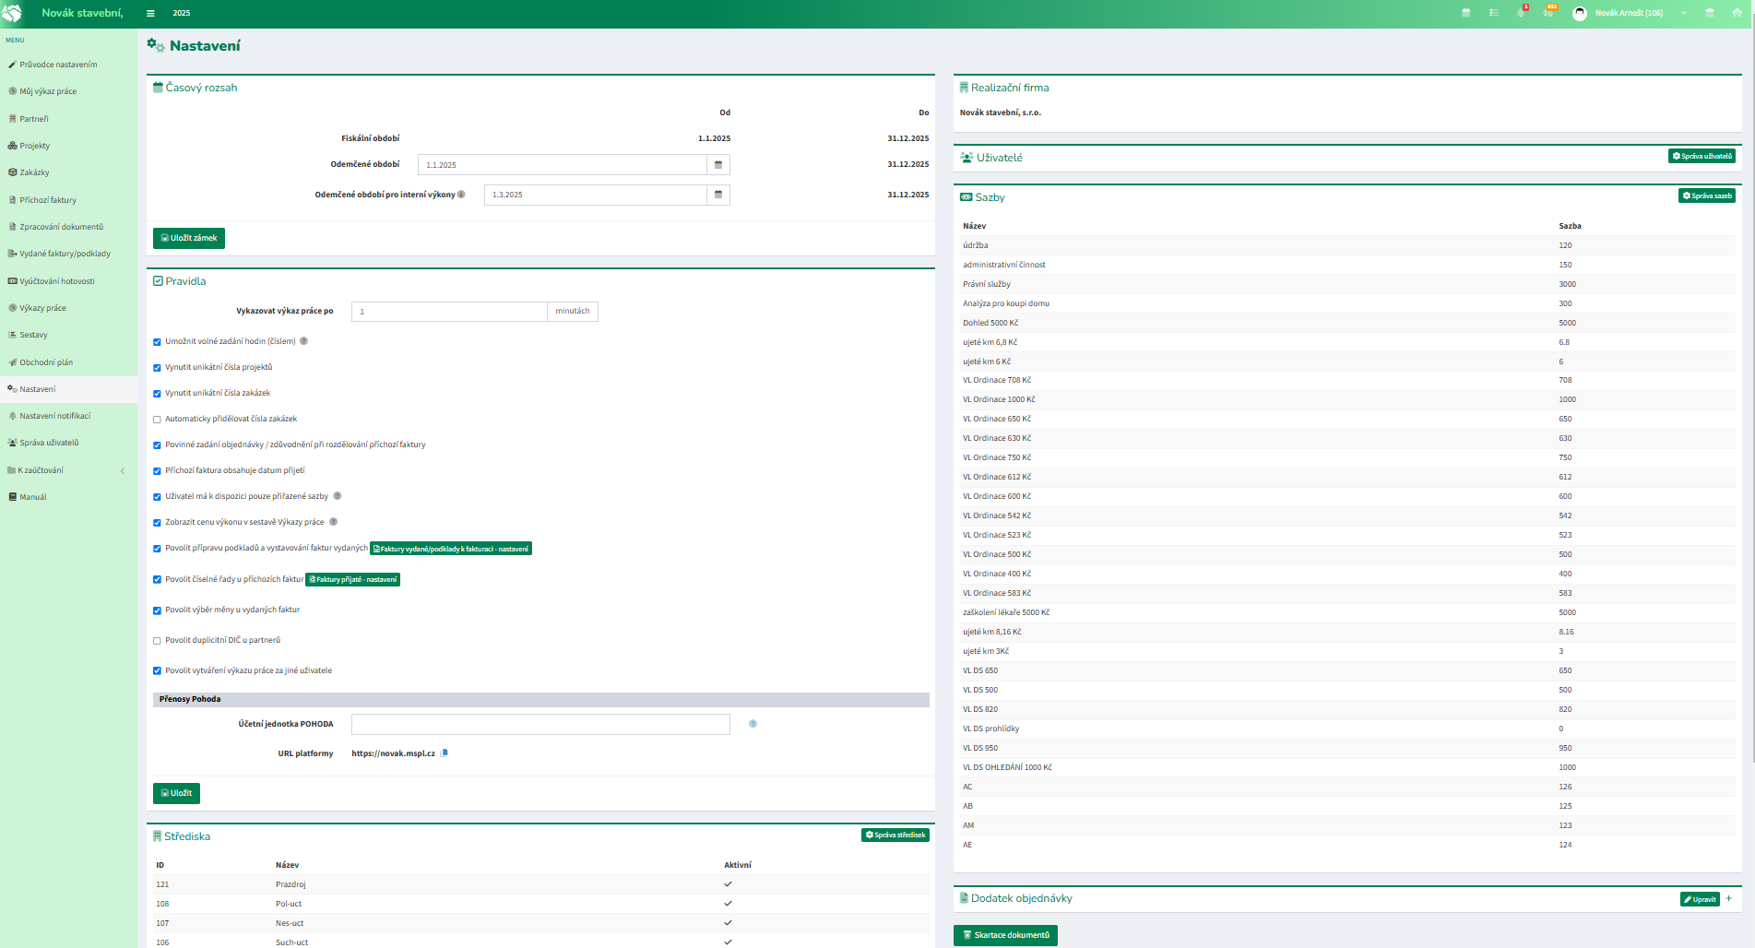Toggle Povolit výběr měny u vydaných faktur
Screen dimensions: 1755x948
[157, 610]
